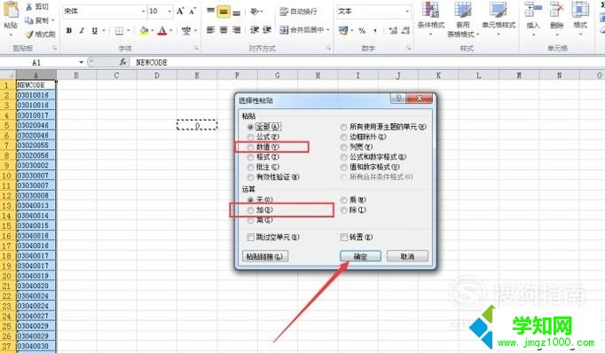Toggle Italic formatting
This screenshot has width=605, height=353.
(82, 30)
